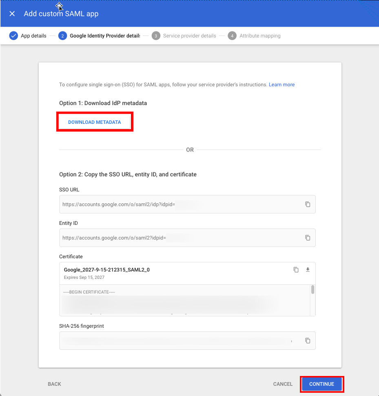This screenshot has height=396, width=379.
Task: Switch to the Attribute mapping step
Action: (x=259, y=36)
